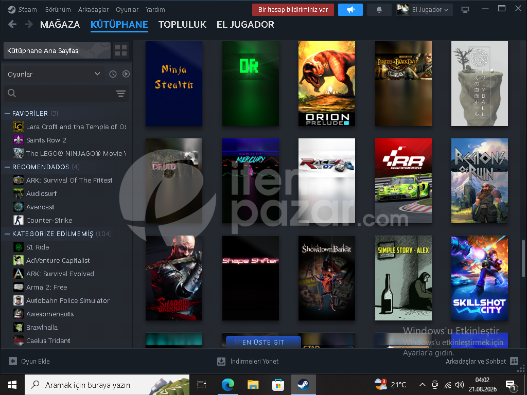527x395 pixels.
Task: Collapse the FAVORİLER category
Action: tap(7, 114)
